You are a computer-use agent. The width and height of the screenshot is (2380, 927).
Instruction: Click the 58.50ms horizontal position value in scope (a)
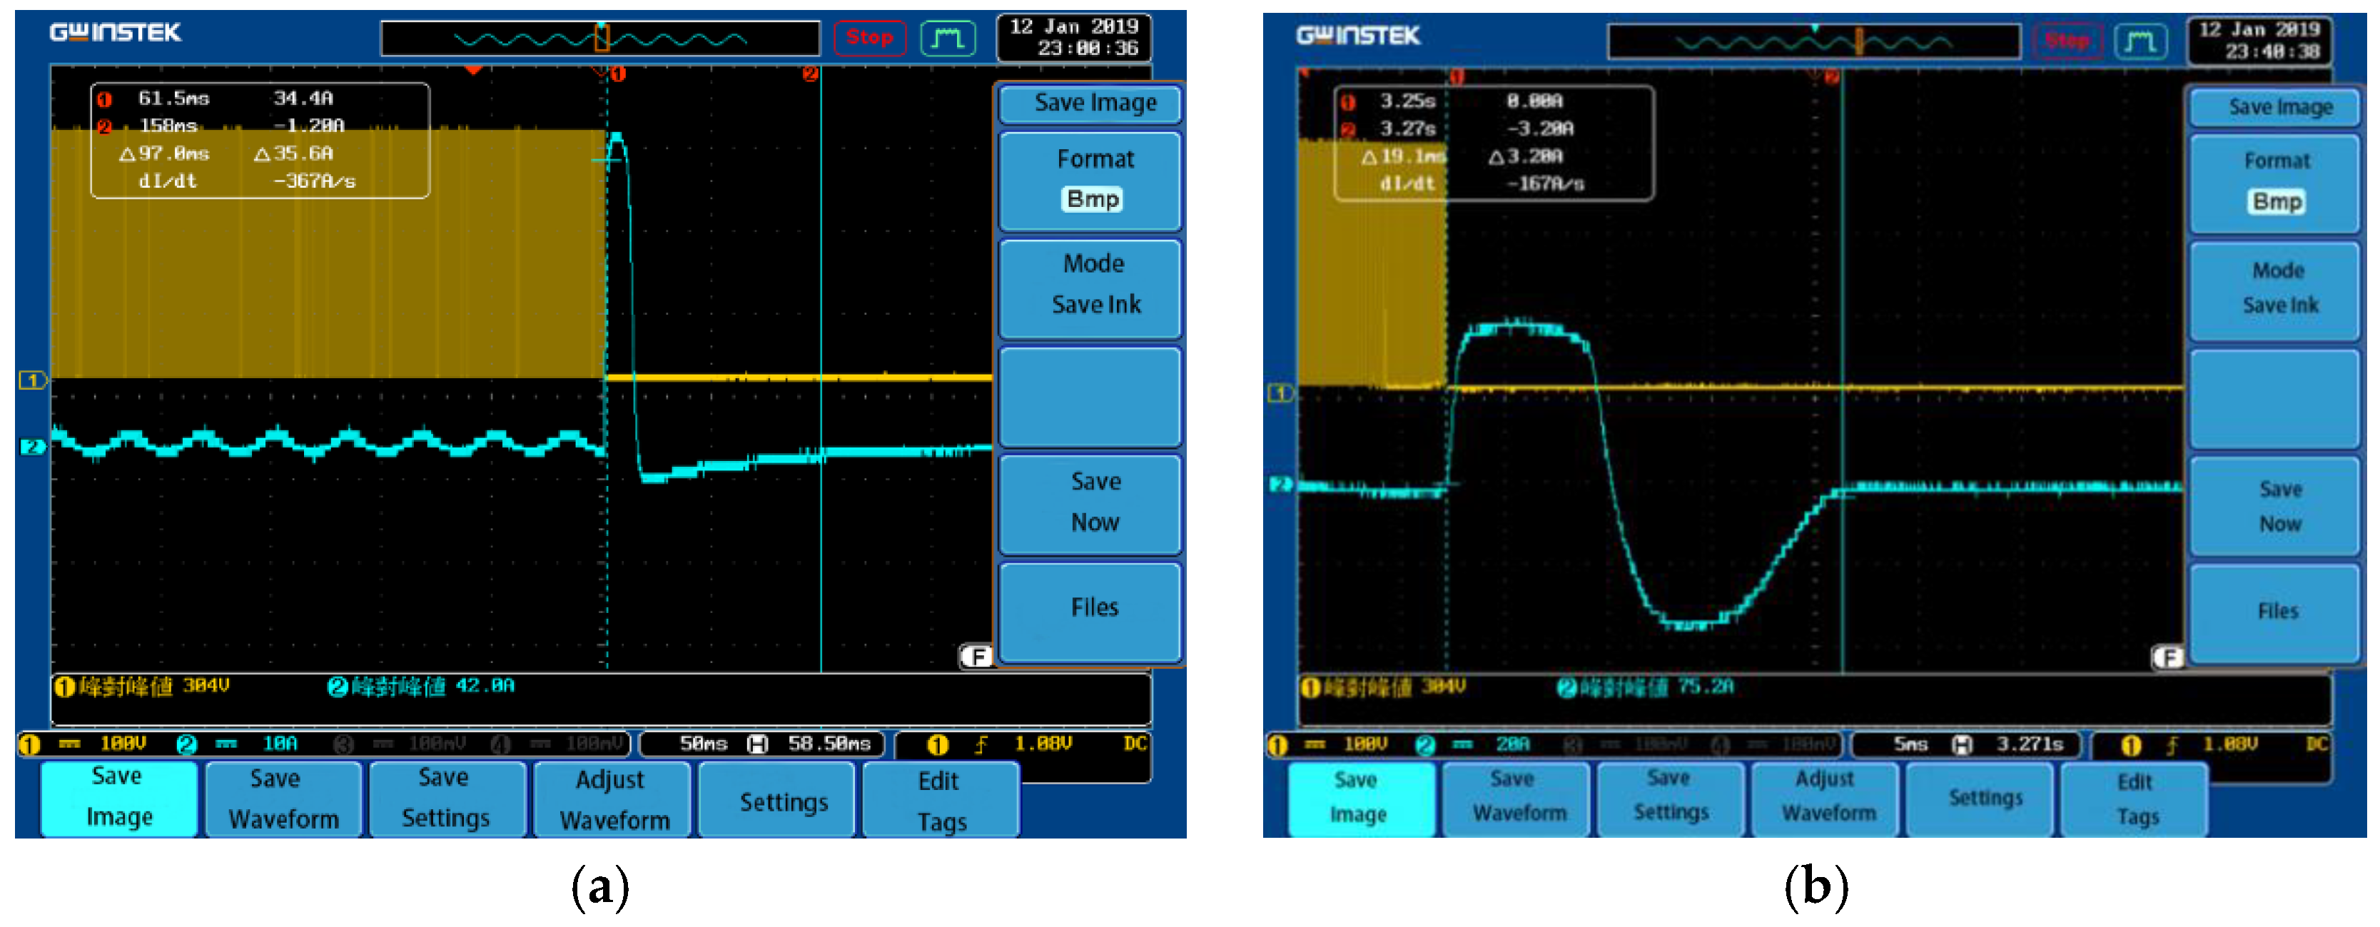[830, 744]
